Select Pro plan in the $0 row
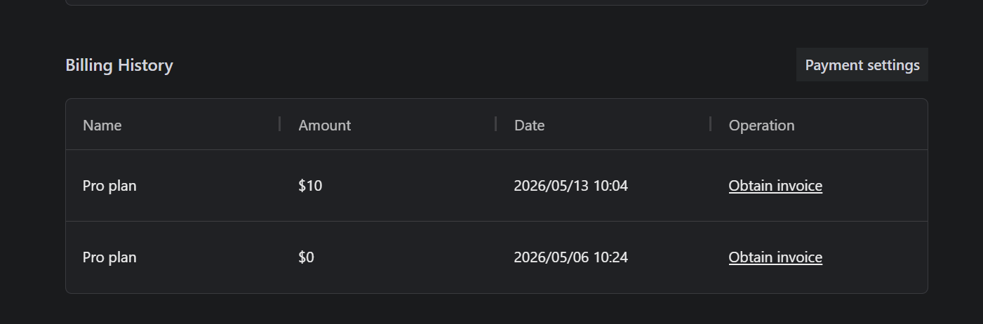 point(109,257)
